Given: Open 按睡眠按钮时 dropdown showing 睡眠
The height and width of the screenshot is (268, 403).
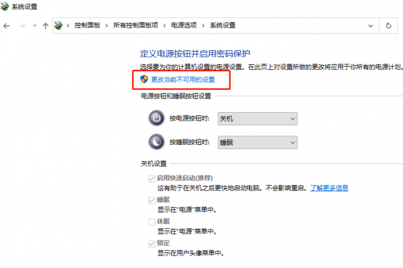Looking at the screenshot, I should [257, 142].
